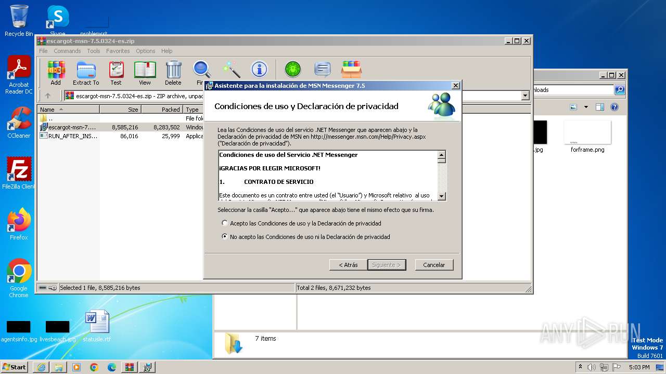Click WinRAR Add toolbar icon
The image size is (666, 374).
pos(56,73)
